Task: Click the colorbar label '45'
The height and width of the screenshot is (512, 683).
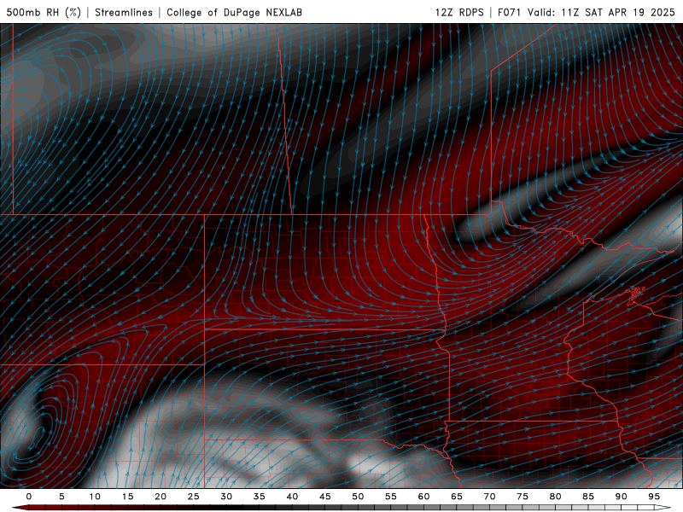Action: pyautogui.click(x=325, y=497)
